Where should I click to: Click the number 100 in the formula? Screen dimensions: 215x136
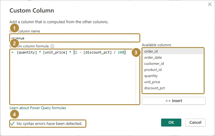click(121, 52)
